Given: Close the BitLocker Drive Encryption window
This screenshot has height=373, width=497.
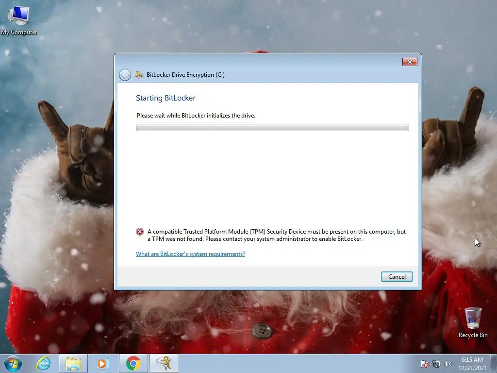Looking at the screenshot, I should 410,62.
